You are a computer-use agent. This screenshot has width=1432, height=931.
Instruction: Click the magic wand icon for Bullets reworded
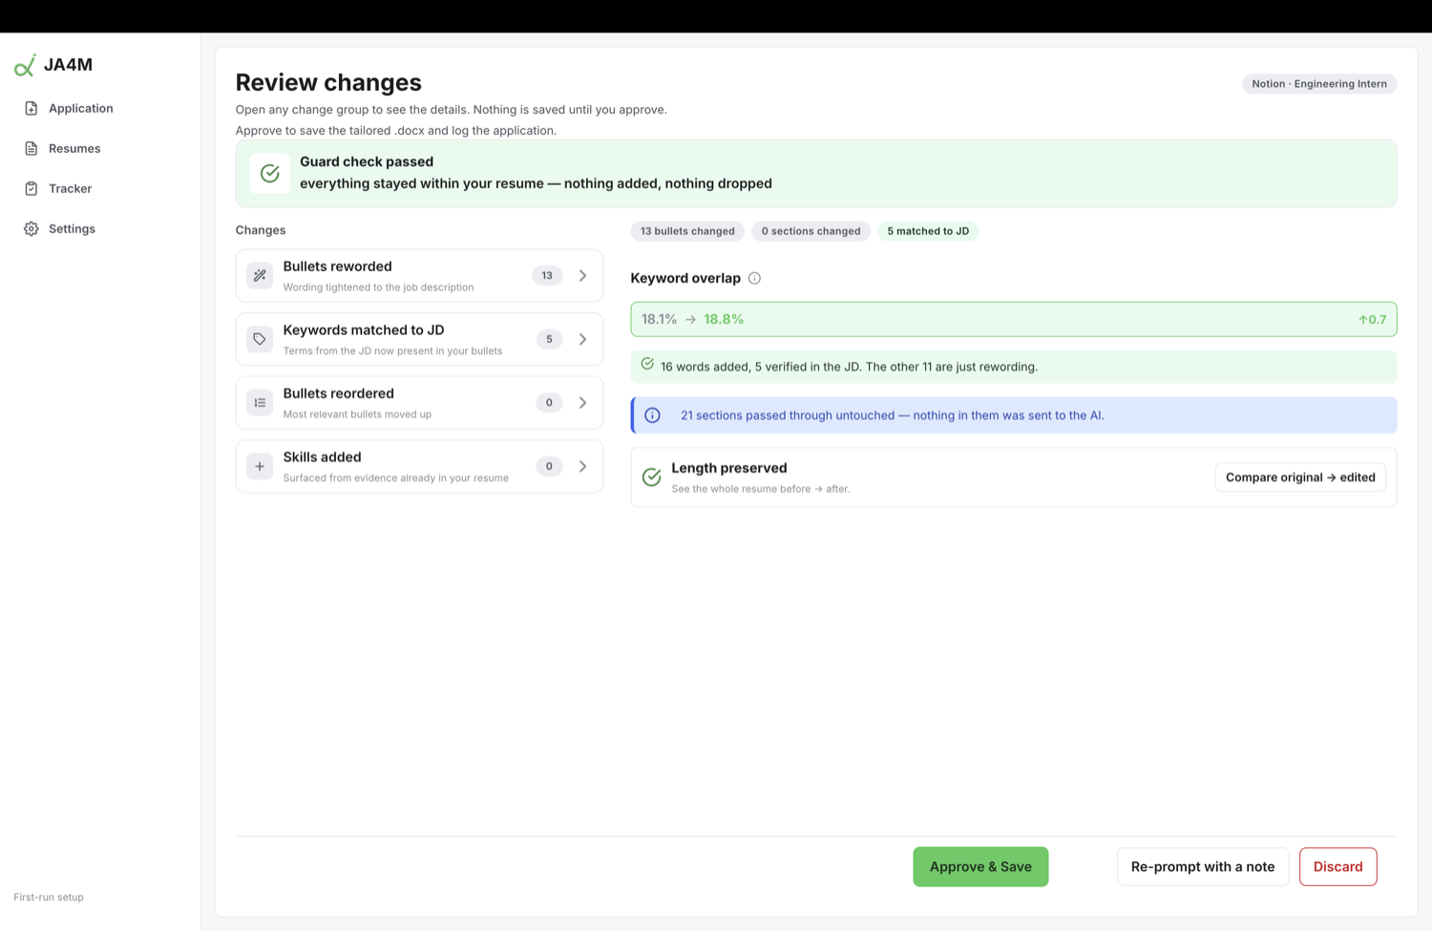click(260, 276)
